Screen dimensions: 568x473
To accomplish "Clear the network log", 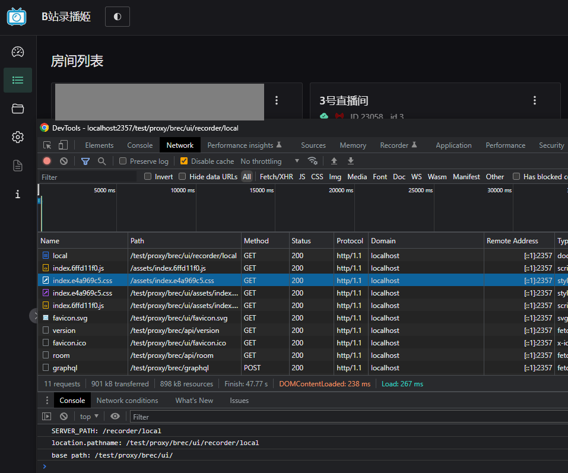I will coord(64,161).
